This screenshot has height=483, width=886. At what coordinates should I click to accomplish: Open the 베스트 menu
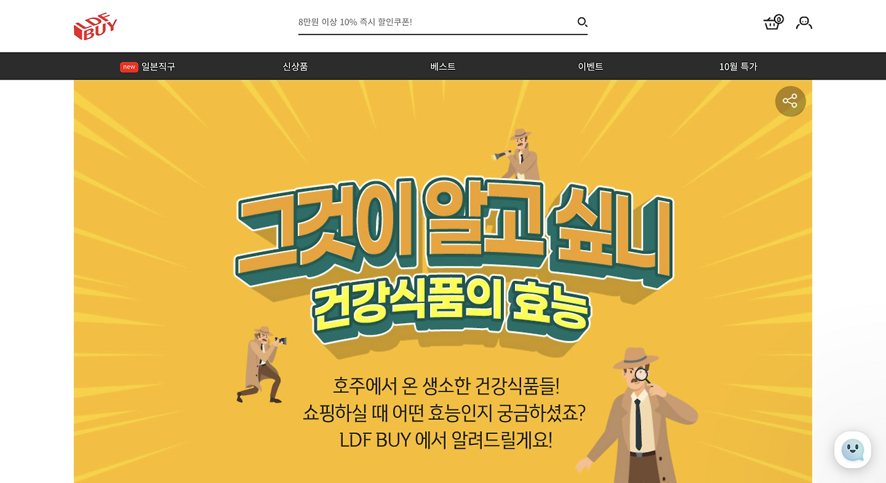(x=443, y=66)
